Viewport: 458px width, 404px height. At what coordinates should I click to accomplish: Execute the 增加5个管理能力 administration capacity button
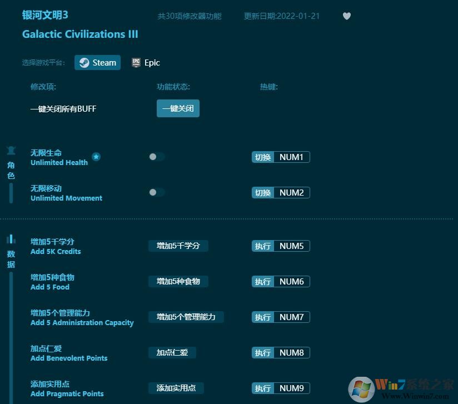pyautogui.click(x=186, y=317)
